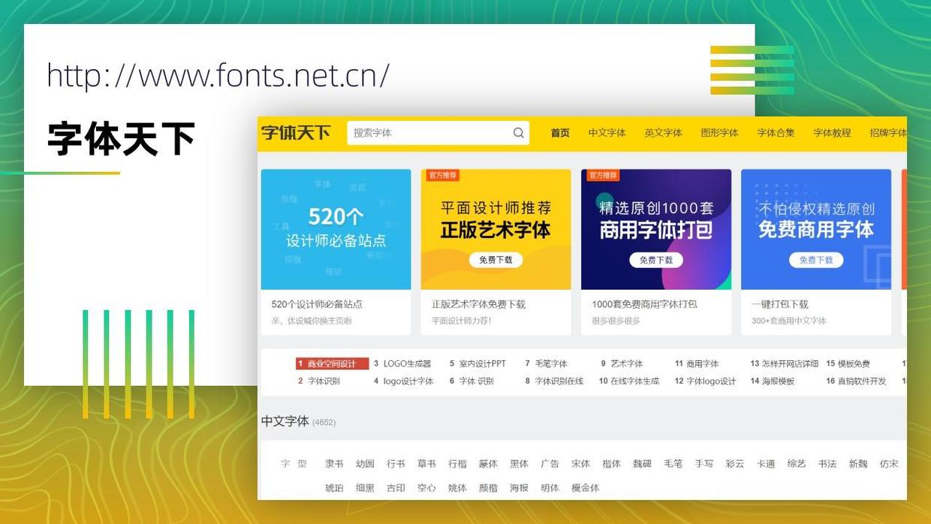Click 免费下载 on the 免费商用字体 banner
Image resolution: width=931 pixels, height=524 pixels.
click(816, 260)
